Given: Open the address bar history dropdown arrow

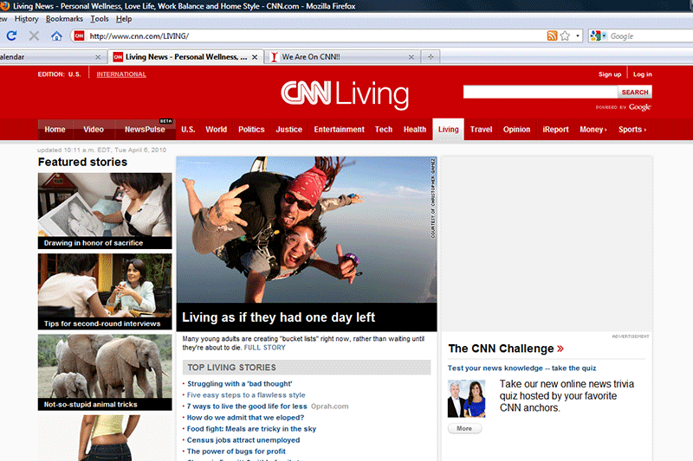Looking at the screenshot, I should [578, 35].
